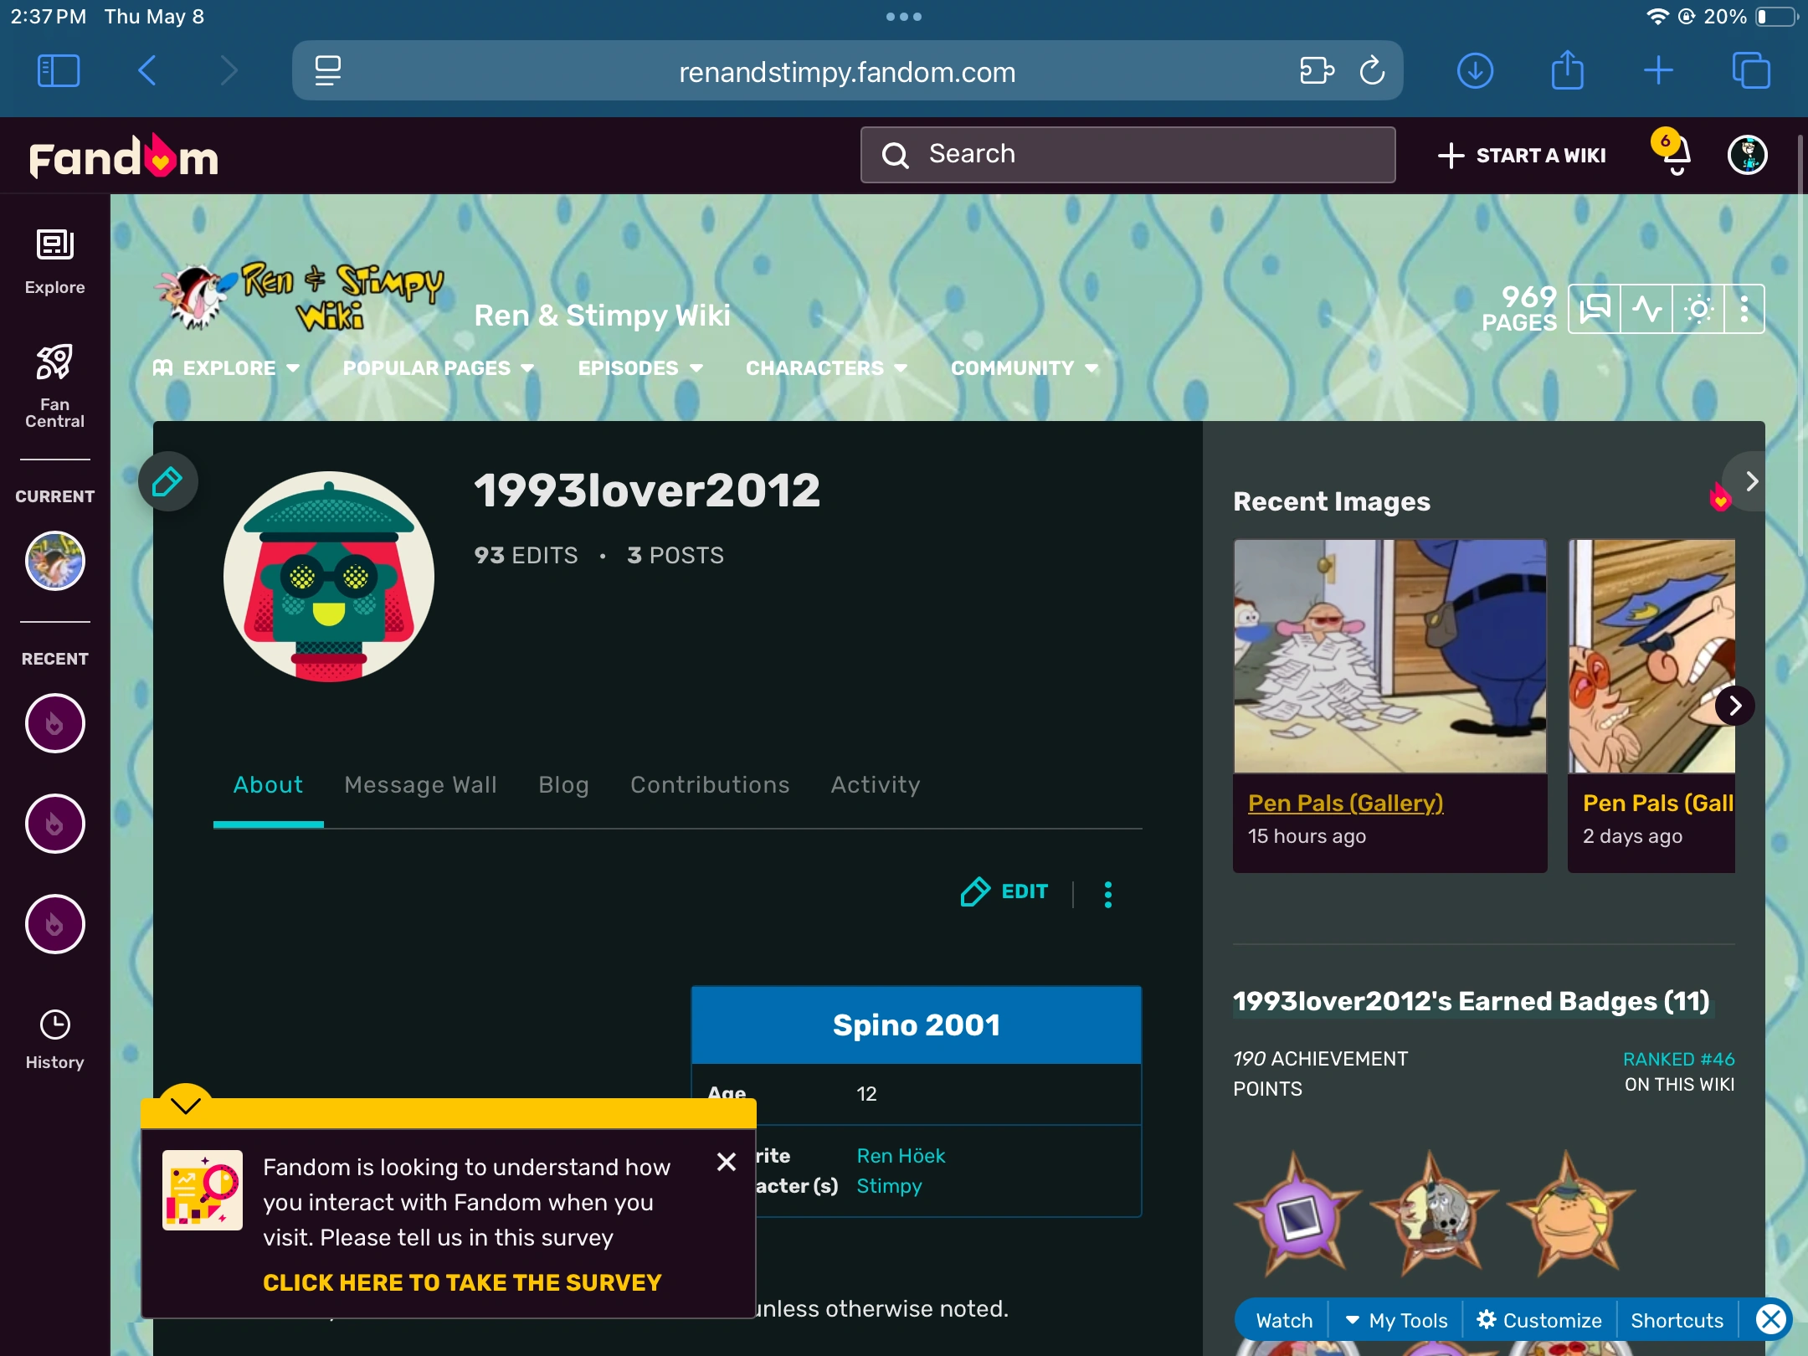This screenshot has width=1808, height=1356.
Task: Open the My Tools dropdown
Action: click(x=1396, y=1320)
